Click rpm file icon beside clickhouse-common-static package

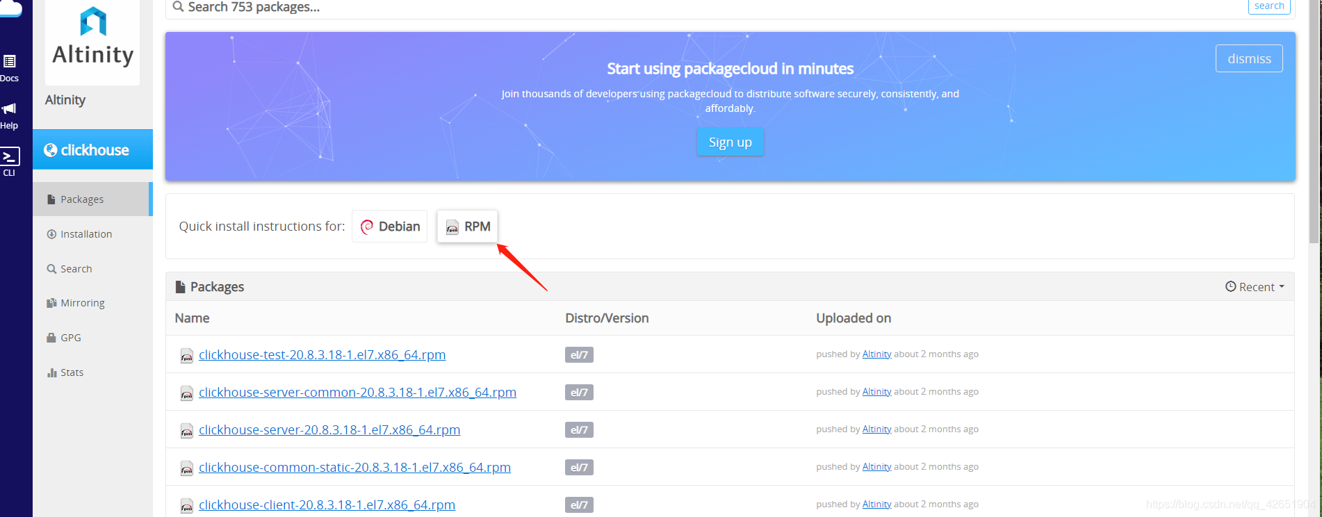point(187,468)
